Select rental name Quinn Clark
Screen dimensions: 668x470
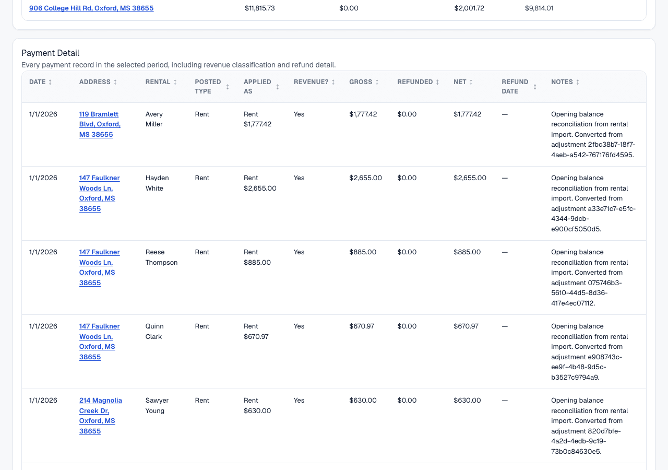154,332
